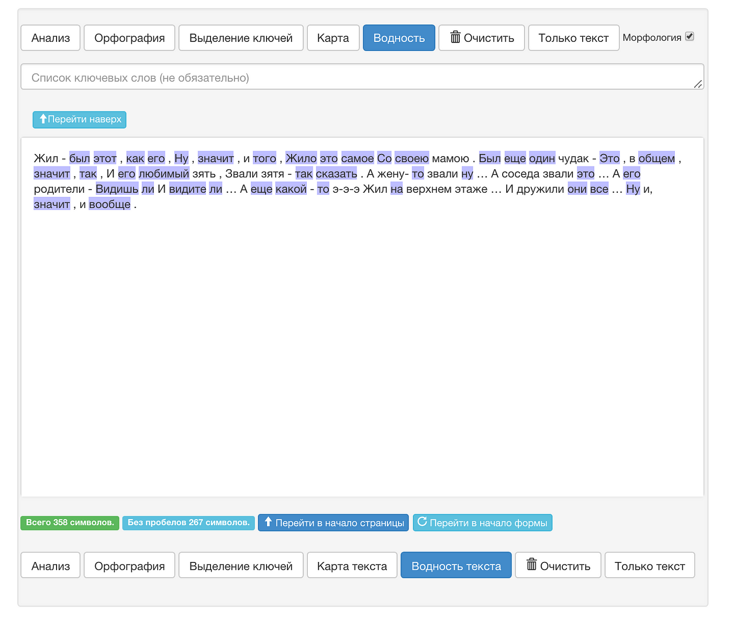Viewport: 733px width, 618px height.
Task: Click highlighted word 'общем' in text
Action: (x=657, y=159)
